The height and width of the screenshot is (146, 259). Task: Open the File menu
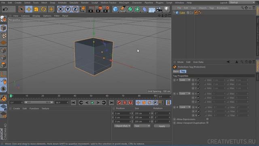(3, 3)
